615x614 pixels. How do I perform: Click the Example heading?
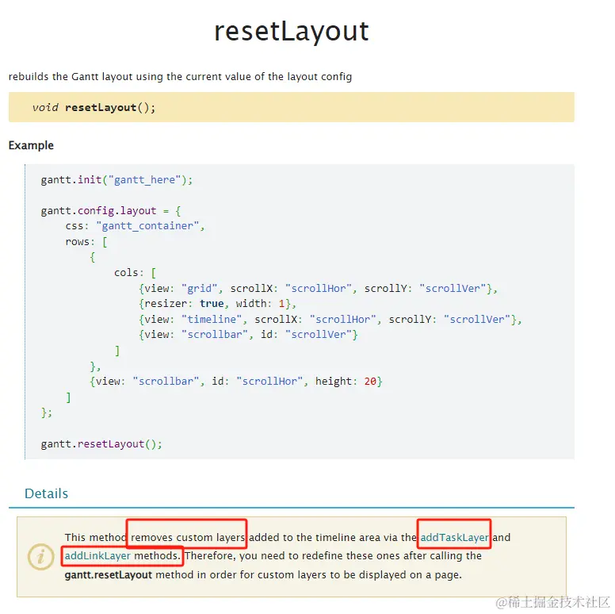[x=31, y=145]
